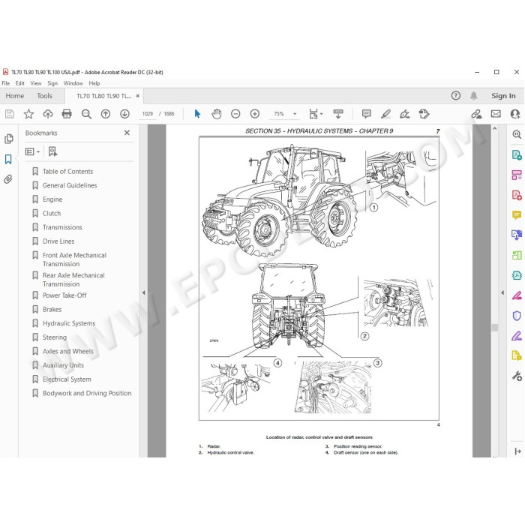Open the account profile icon
Image resolution: width=525 pixels, height=525 pixels.
(515, 114)
